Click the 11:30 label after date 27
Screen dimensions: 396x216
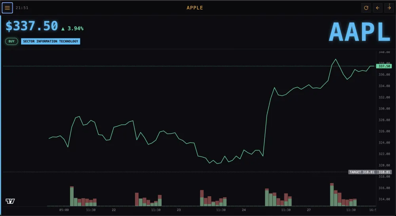coord(351,210)
